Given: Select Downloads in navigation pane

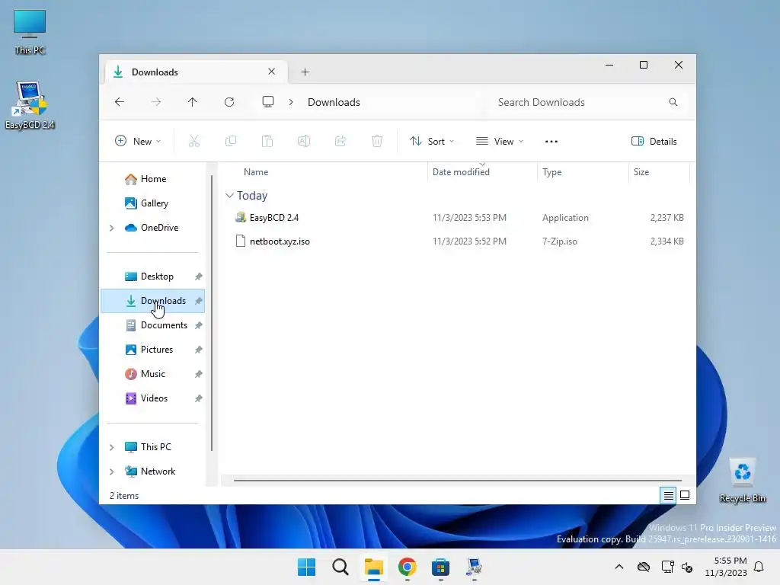Looking at the screenshot, I should pos(152,301).
